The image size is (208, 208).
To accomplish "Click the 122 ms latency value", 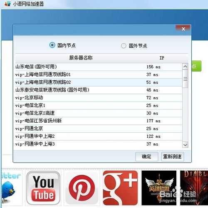I will pos(154,136).
